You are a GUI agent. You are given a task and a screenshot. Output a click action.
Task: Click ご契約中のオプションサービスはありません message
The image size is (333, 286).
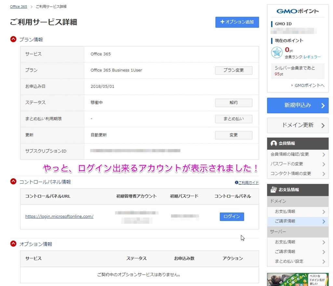[x=139, y=275]
